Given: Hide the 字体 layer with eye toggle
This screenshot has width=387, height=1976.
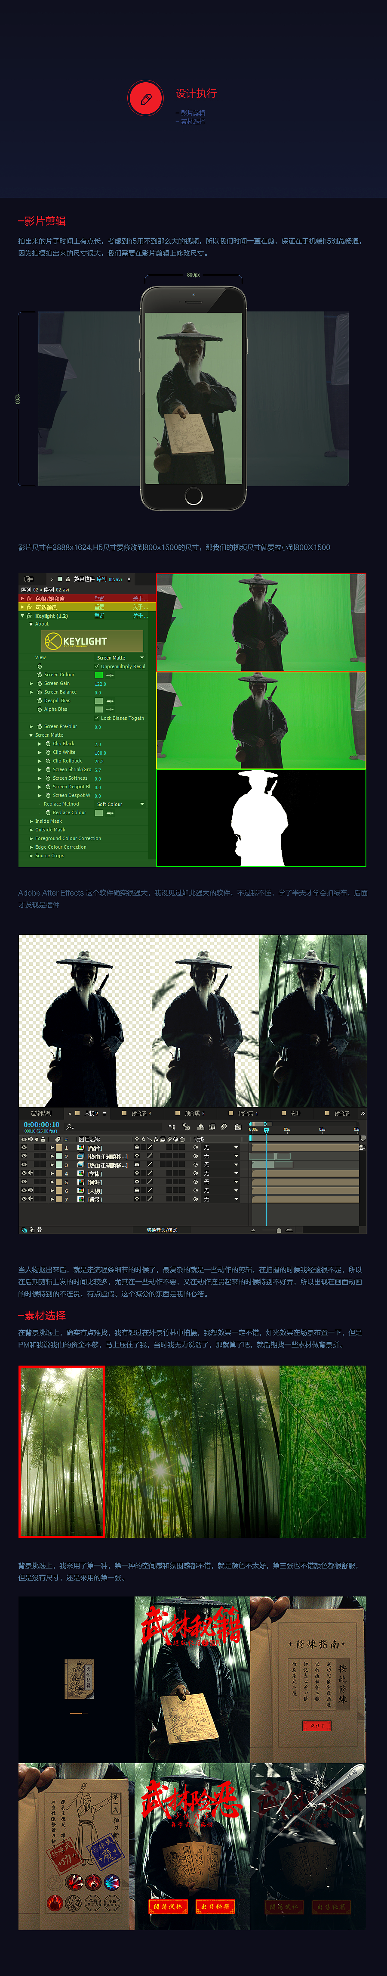Looking at the screenshot, I should coord(24,1173).
